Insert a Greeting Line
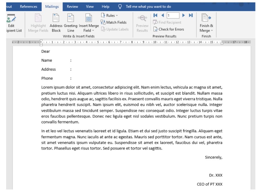Image resolution: width=256 pixels, height=192 pixels. tap(70, 23)
